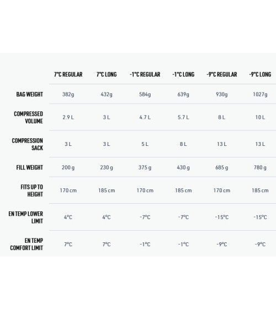Click the 10 L compressed volume cell
Viewport: 276px width, 310px height.
pos(260,117)
